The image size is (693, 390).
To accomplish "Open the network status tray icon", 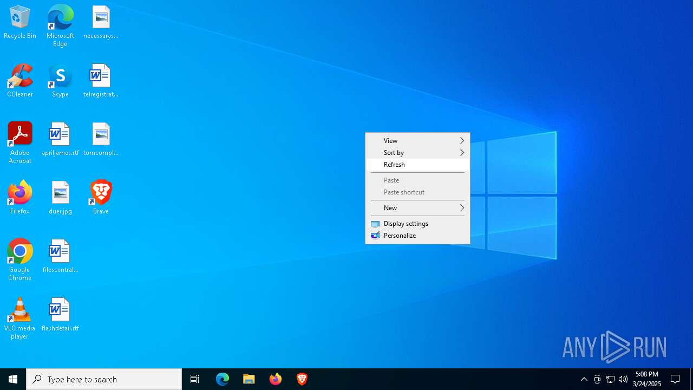I will pos(610,379).
